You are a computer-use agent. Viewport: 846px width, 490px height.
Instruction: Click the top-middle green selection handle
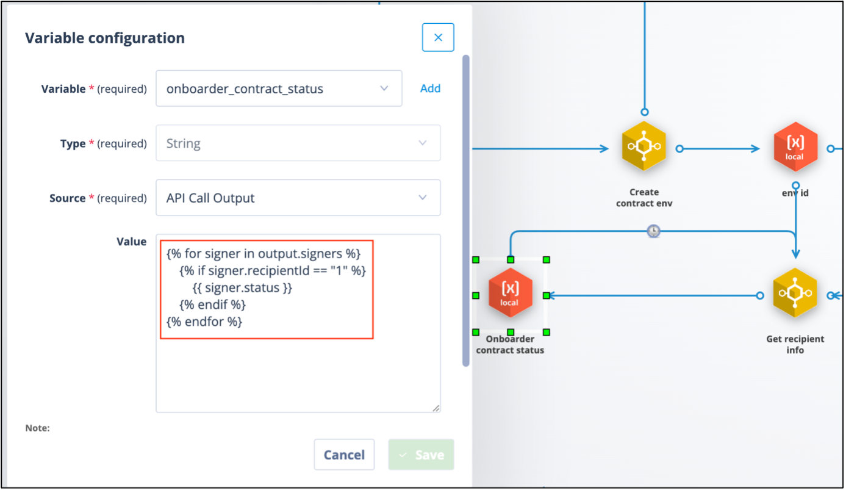(x=511, y=259)
